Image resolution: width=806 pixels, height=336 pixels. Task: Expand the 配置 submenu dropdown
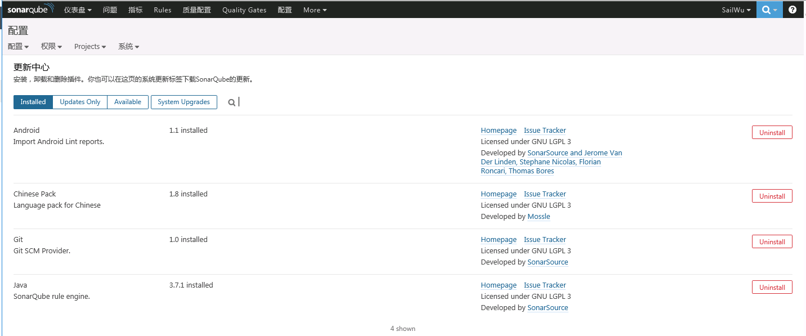point(19,47)
